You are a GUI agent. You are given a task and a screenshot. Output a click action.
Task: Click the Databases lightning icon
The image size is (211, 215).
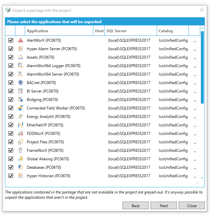pos(20,167)
